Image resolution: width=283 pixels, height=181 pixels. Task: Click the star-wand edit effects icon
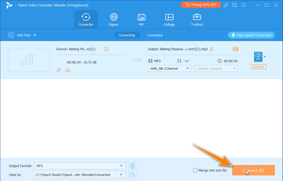click(58, 70)
